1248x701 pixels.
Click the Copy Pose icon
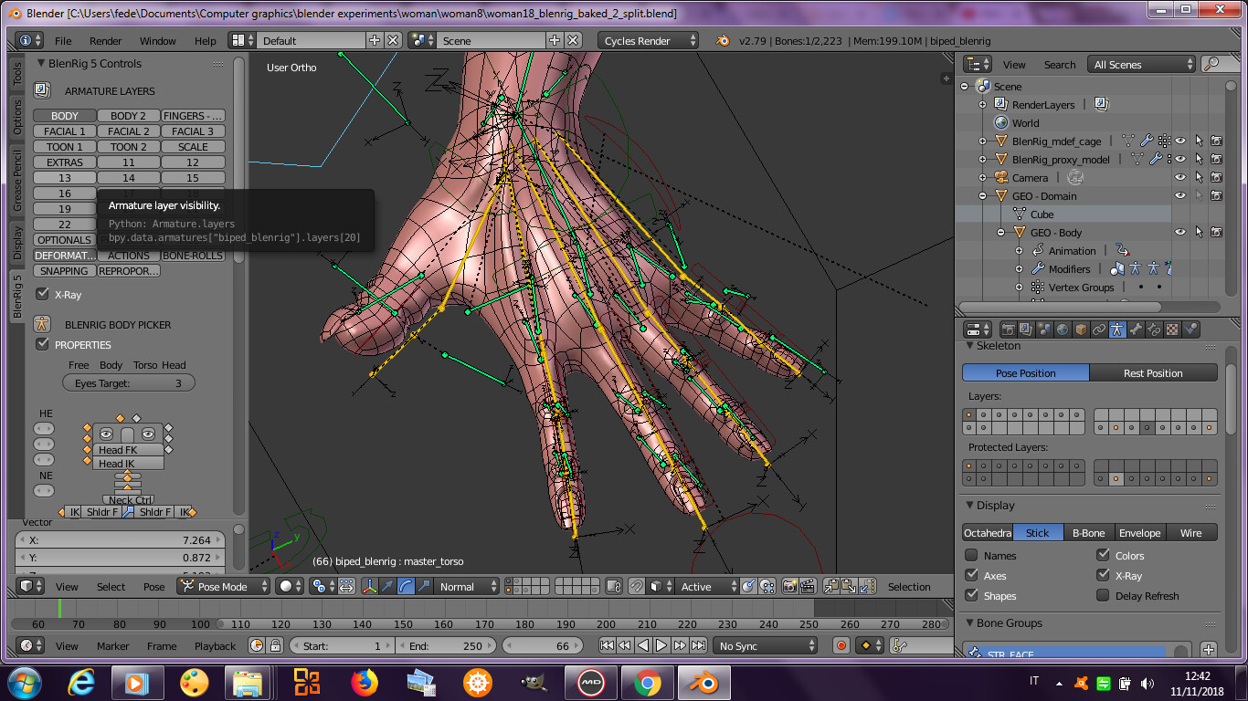point(830,587)
